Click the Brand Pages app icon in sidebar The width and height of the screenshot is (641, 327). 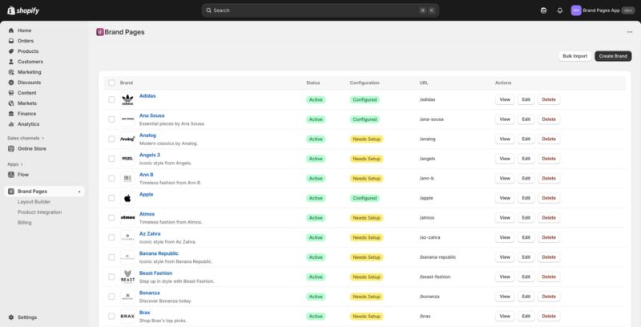point(11,192)
